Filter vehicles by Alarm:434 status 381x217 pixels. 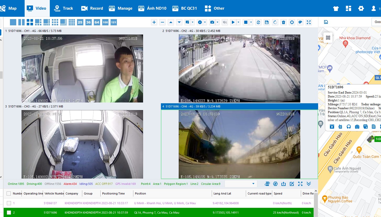[70, 184]
